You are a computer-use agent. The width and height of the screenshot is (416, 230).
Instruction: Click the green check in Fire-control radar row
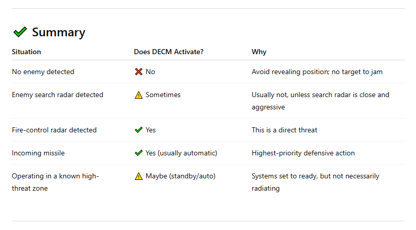[x=139, y=130]
